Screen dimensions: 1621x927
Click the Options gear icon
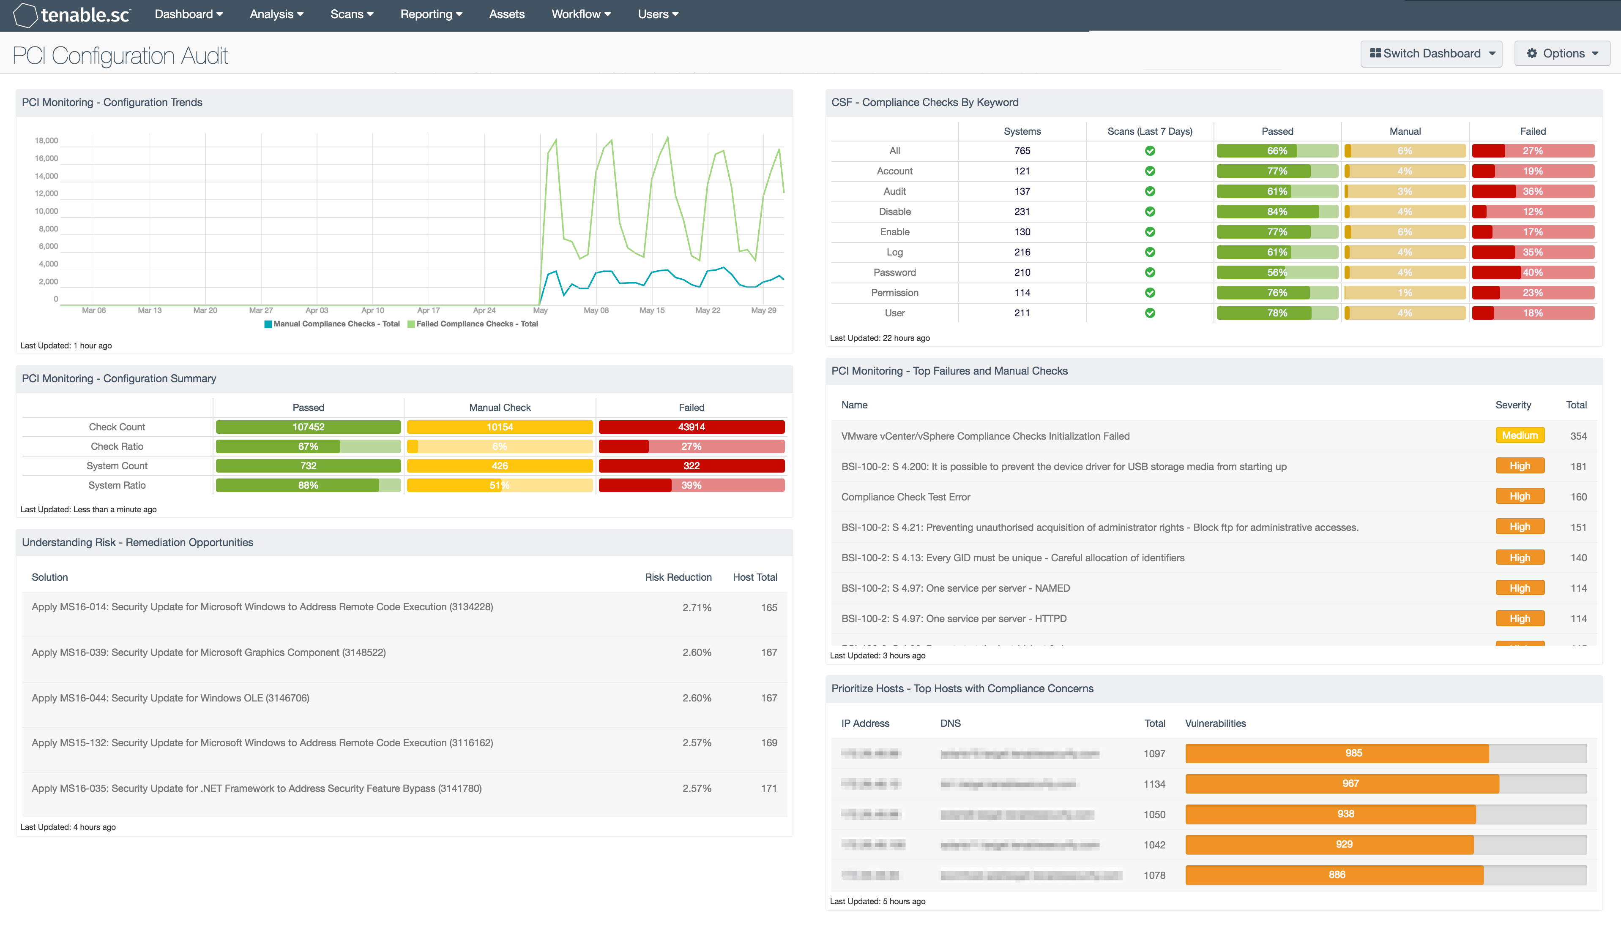[x=1532, y=54]
